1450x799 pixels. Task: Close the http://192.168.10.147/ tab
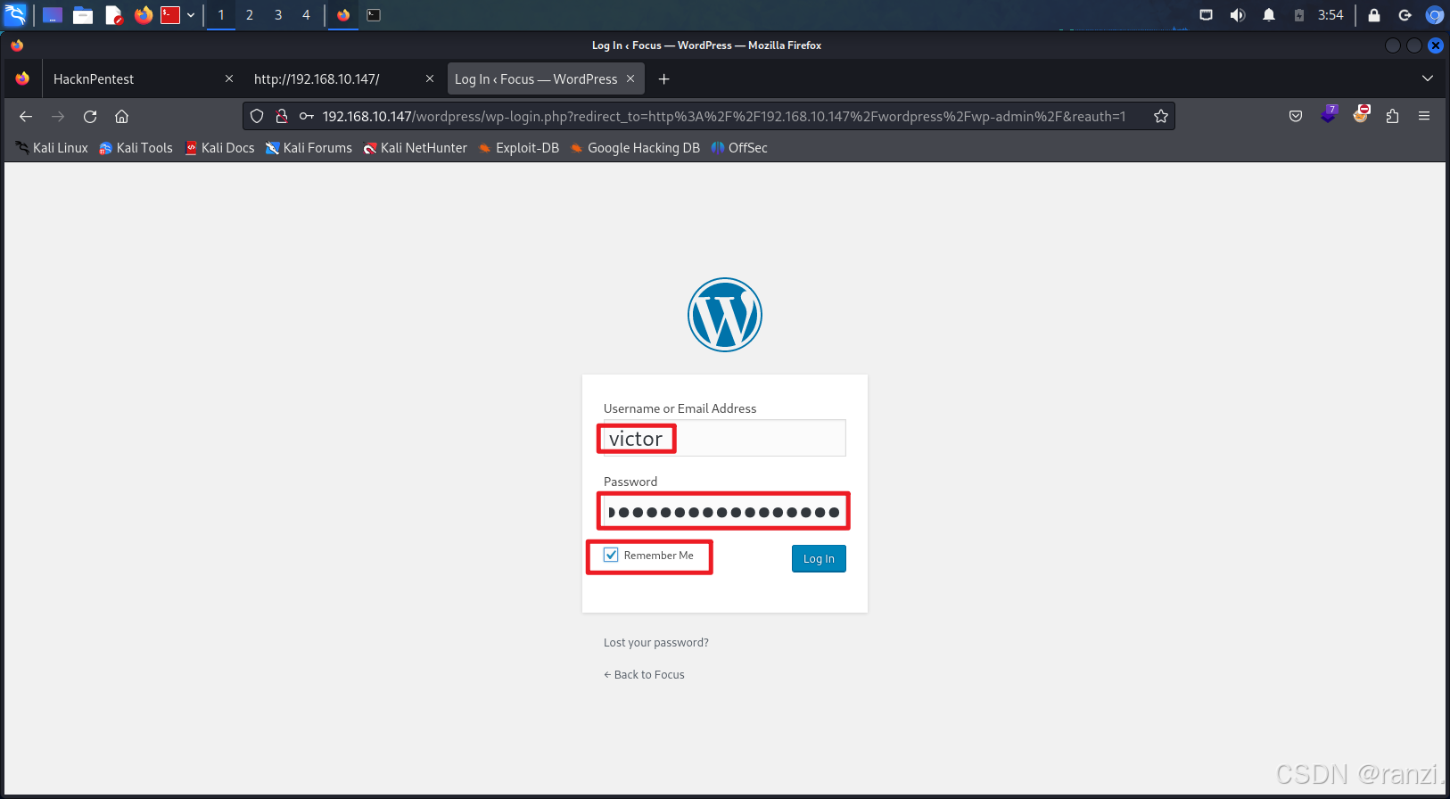pos(430,78)
